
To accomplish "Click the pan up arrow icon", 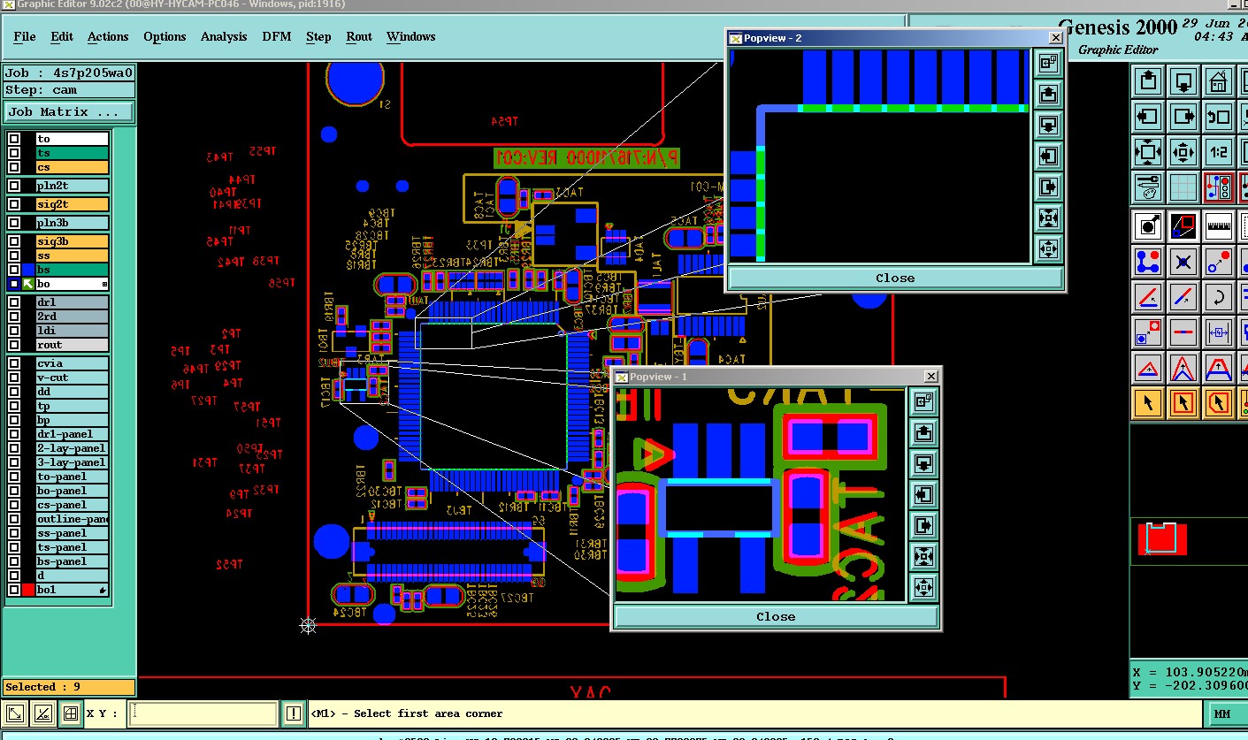I will (x=1148, y=81).
